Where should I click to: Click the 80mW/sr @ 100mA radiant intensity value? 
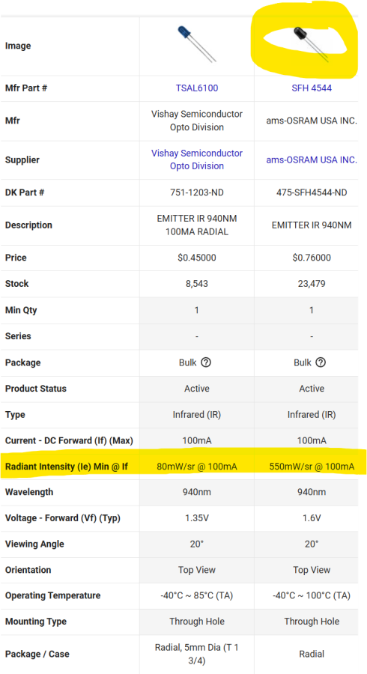197,467
